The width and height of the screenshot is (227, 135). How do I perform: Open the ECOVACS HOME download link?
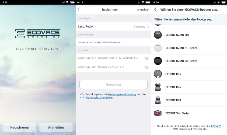[216, 126]
